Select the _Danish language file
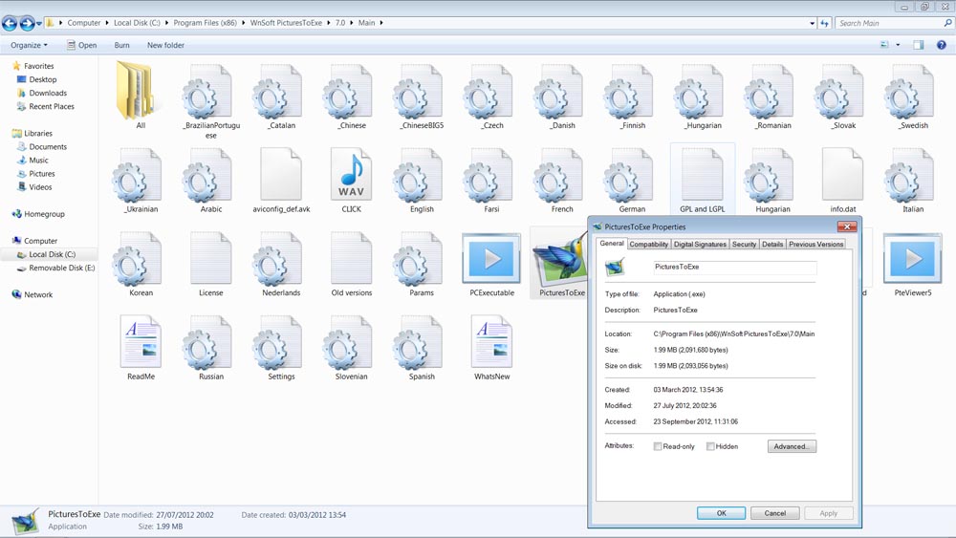Screen dimensions: 956x538 (558, 92)
